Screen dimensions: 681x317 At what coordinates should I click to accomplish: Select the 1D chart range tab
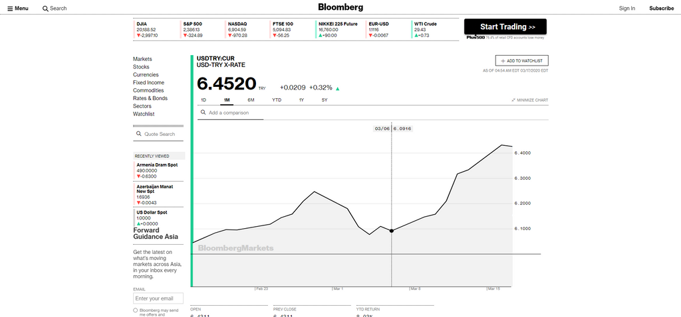pos(204,100)
